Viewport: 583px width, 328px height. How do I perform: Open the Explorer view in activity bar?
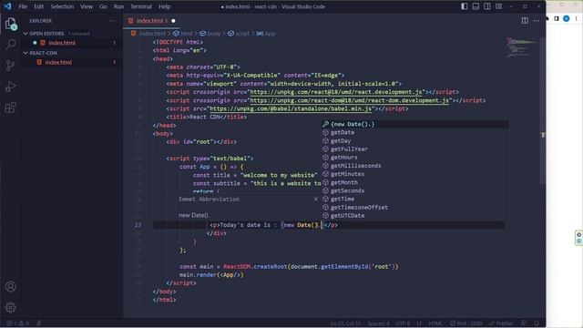pos(10,24)
